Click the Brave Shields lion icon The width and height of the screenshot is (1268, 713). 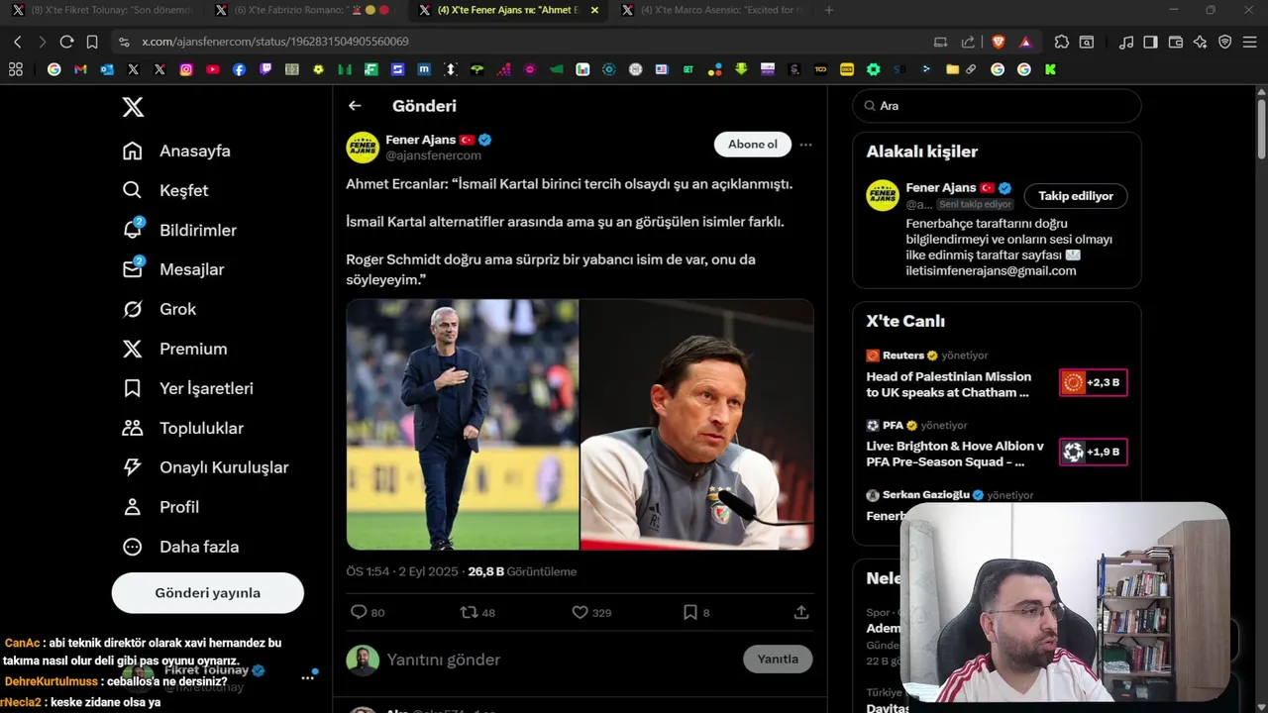(x=999, y=42)
